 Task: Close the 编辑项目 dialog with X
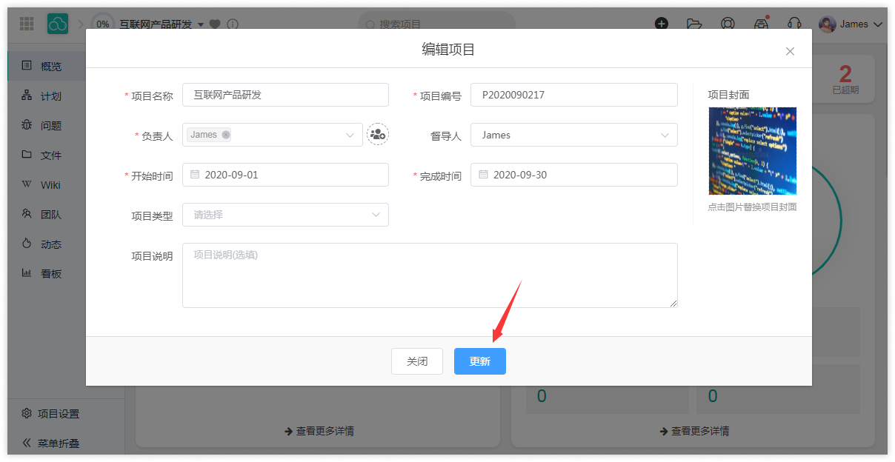pyautogui.click(x=790, y=51)
